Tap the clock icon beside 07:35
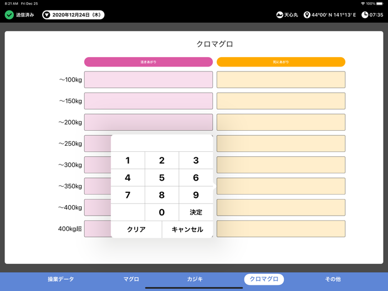388x291 pixels. [x=365, y=15]
